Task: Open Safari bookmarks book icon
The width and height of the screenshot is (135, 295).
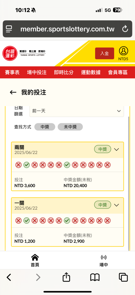Action: 95,278
